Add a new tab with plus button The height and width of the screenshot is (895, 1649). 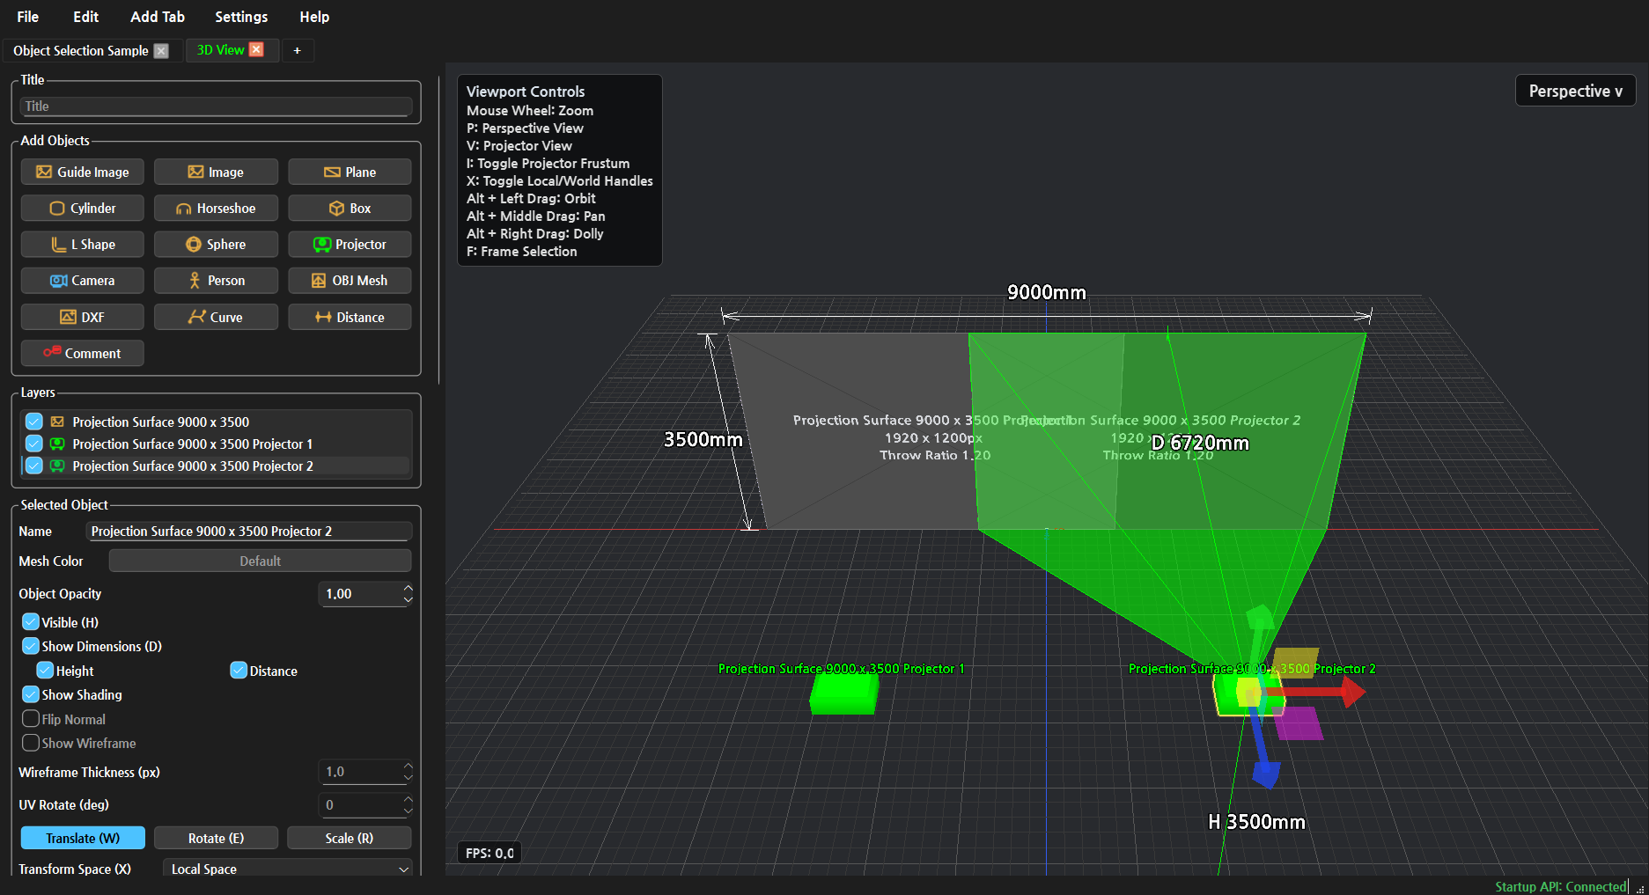[298, 50]
